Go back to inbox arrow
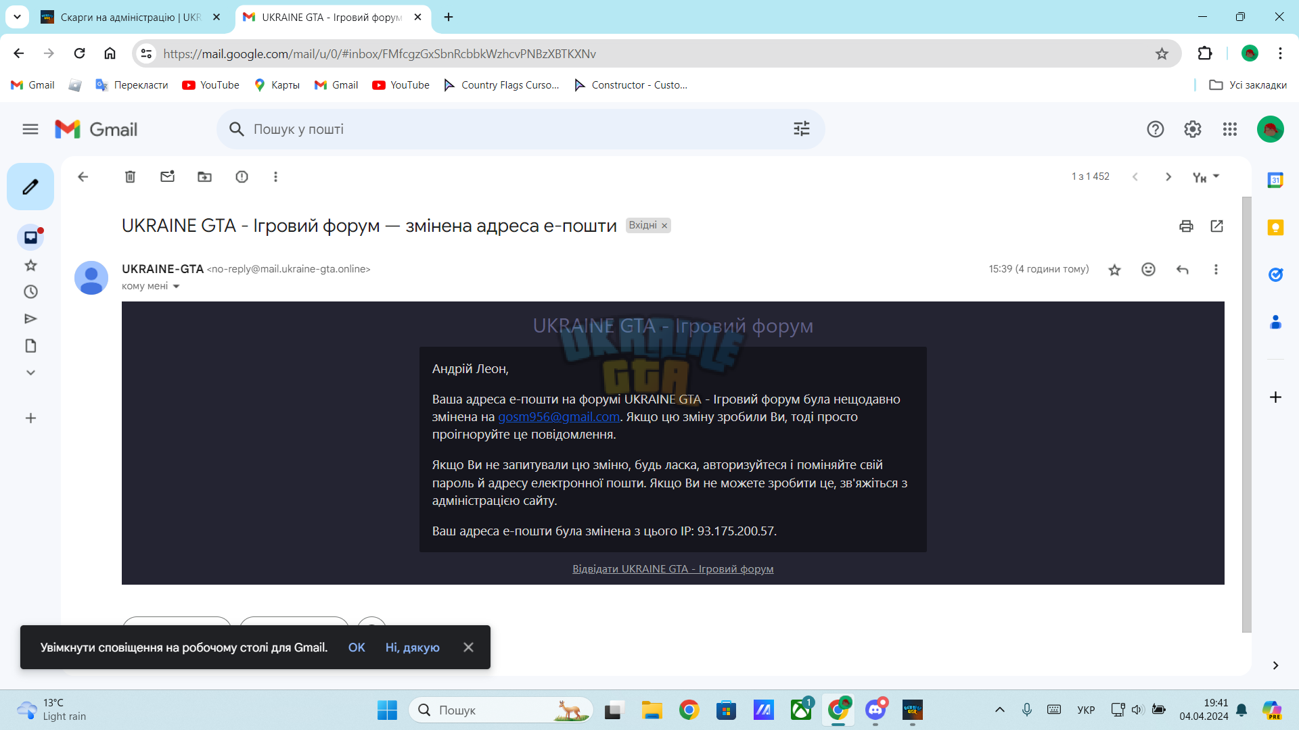The image size is (1299, 730). [83, 177]
